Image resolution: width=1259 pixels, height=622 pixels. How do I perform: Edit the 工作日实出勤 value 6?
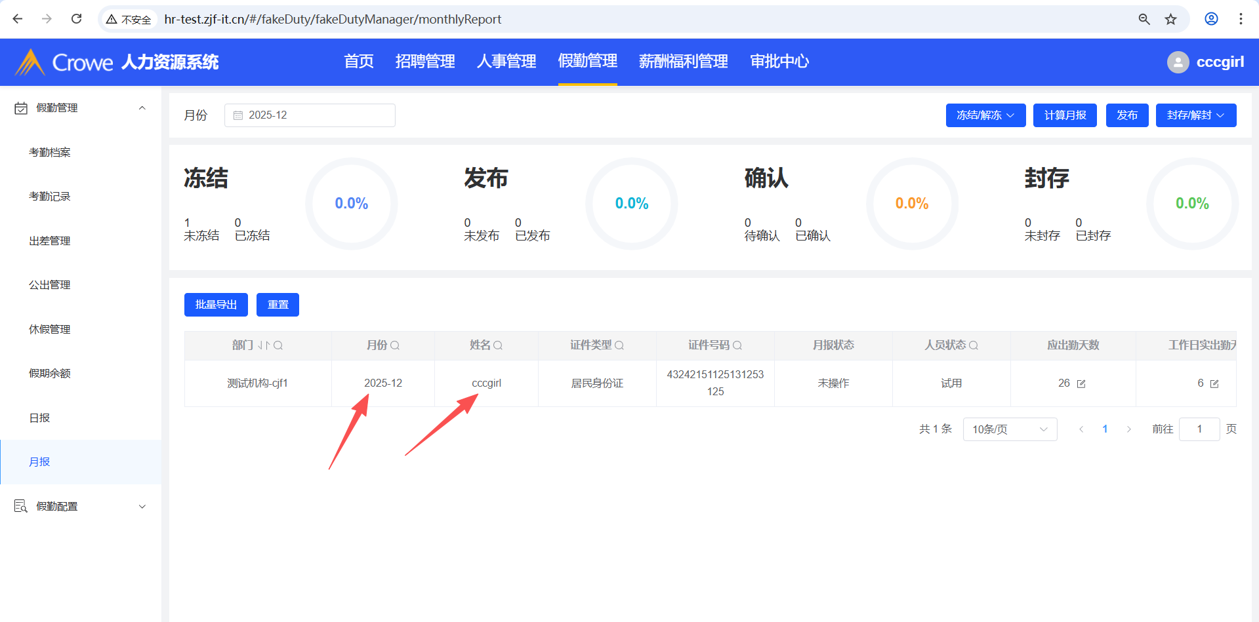tap(1214, 383)
